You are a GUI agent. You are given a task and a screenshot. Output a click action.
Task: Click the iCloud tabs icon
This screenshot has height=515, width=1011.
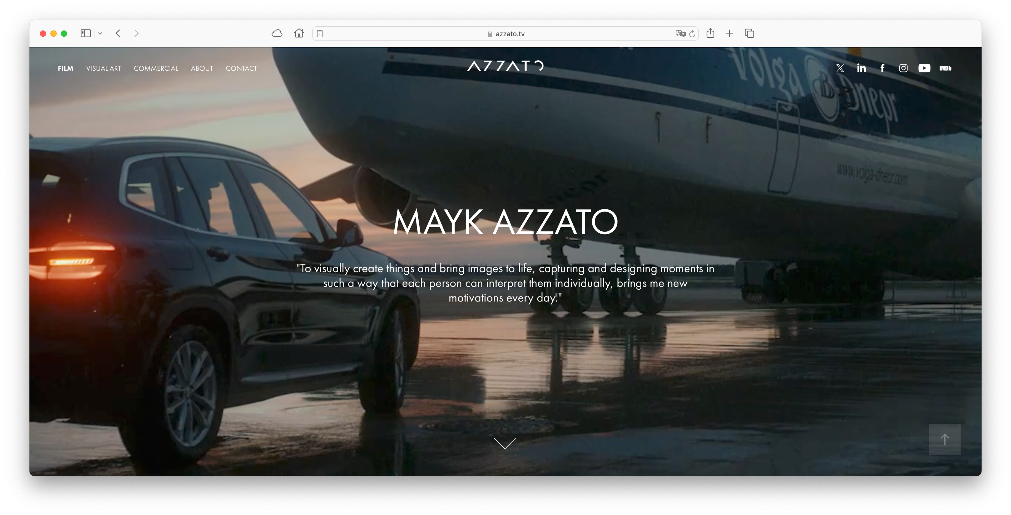point(277,33)
